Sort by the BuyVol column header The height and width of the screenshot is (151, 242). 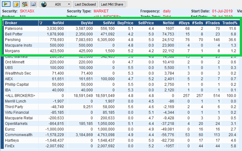point(81,23)
